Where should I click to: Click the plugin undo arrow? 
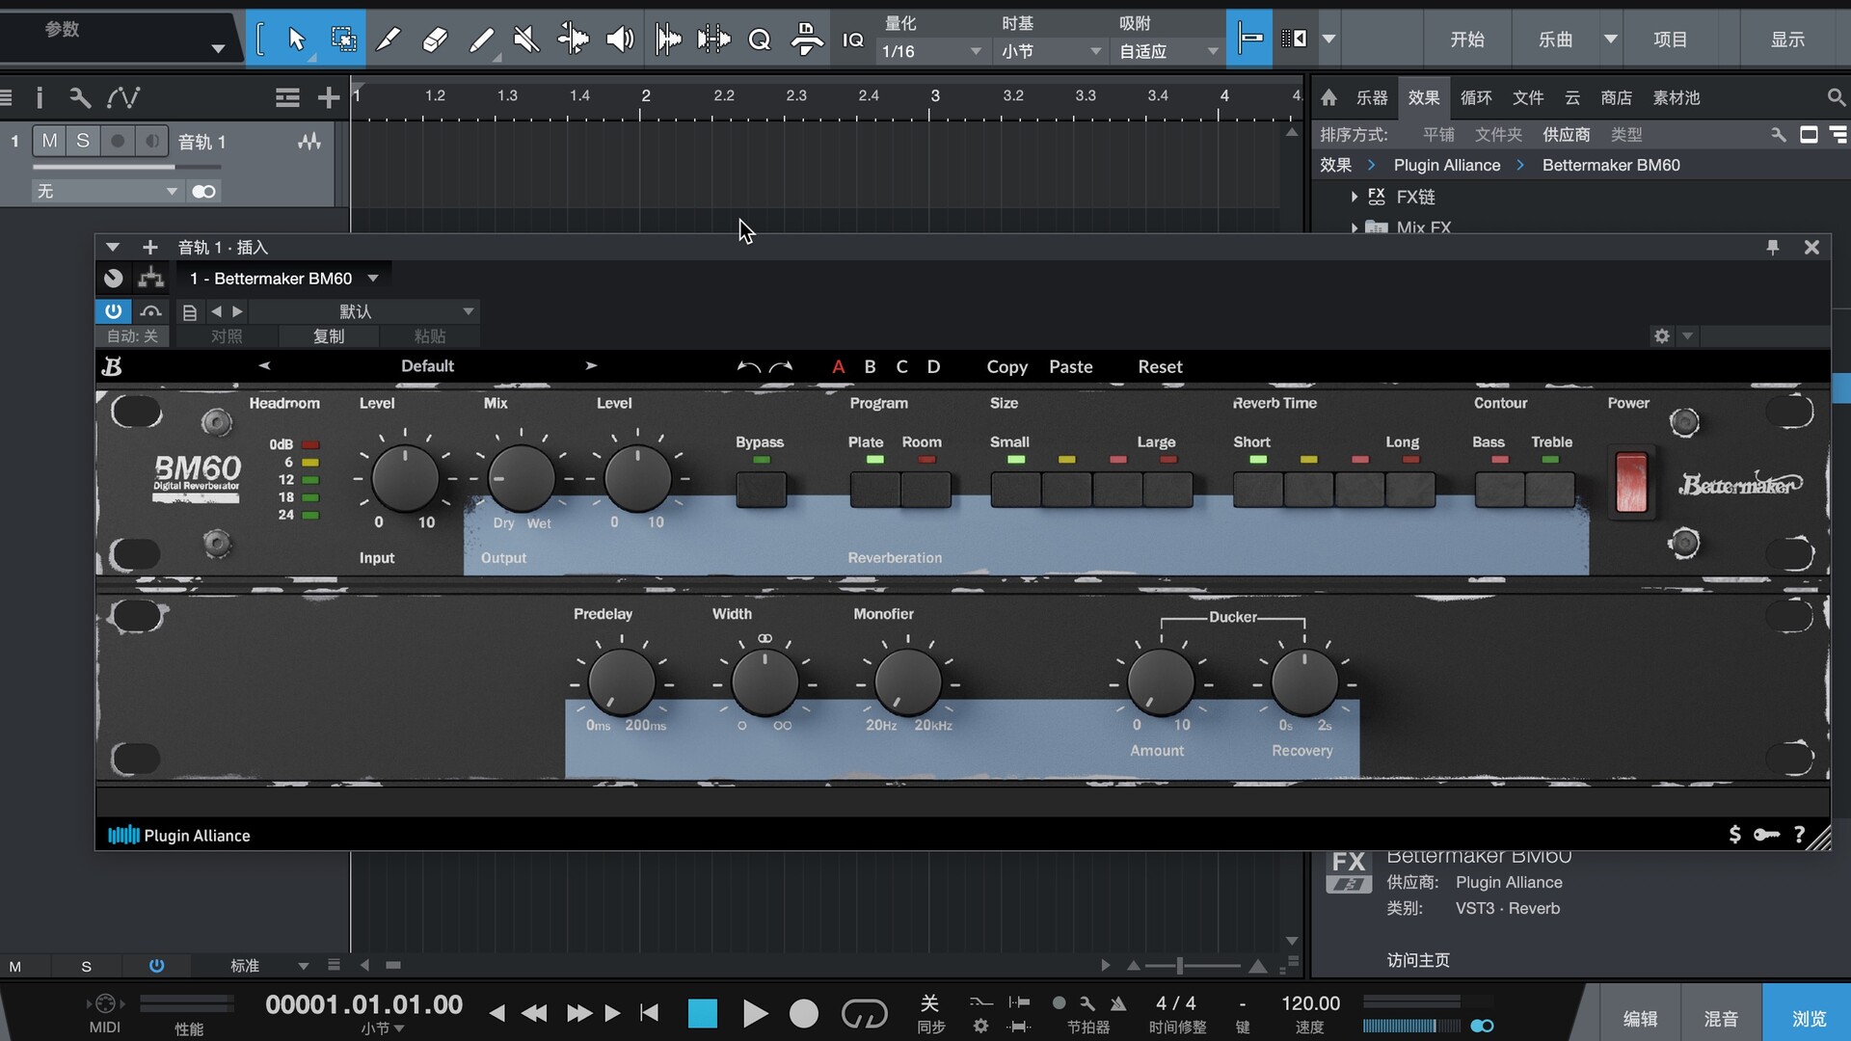pos(748,366)
